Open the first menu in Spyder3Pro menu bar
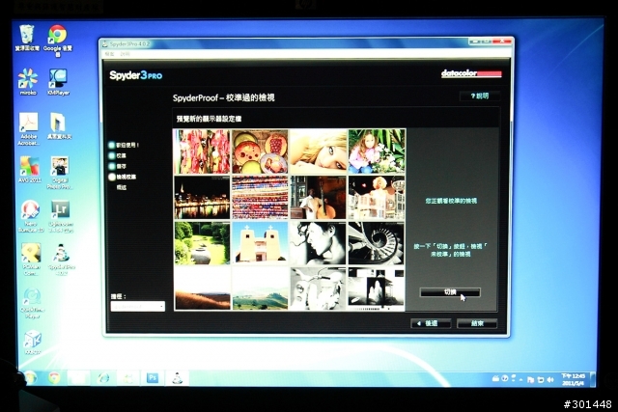The image size is (618, 412). coord(109,54)
